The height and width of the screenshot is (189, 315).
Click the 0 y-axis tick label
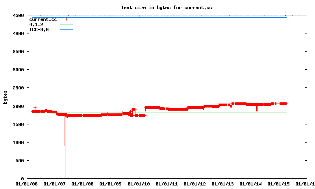[22, 179]
